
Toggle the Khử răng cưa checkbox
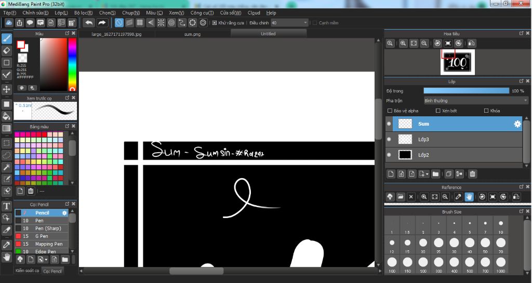(215, 23)
